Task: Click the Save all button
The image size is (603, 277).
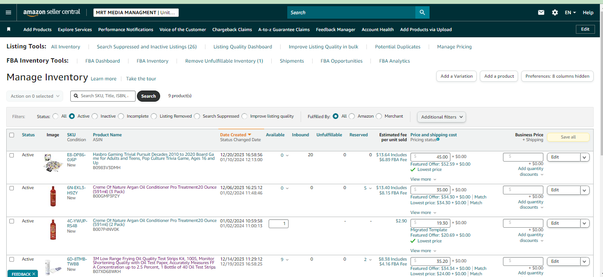Action: tap(568, 137)
